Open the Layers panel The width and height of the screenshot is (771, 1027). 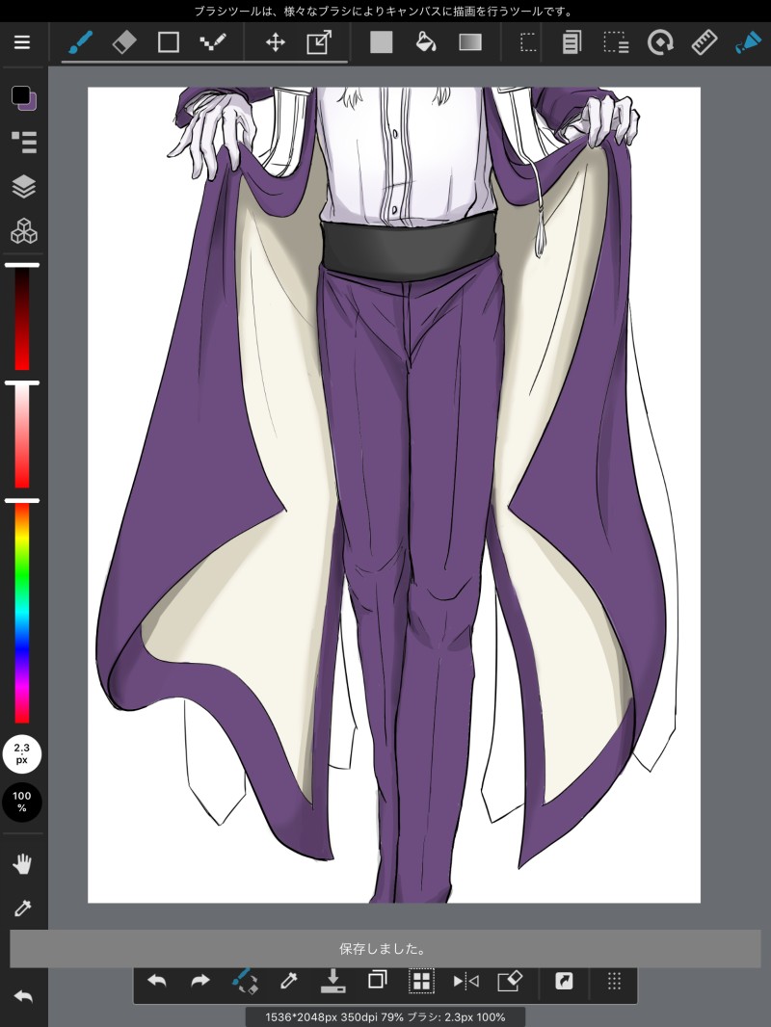pos(24,187)
